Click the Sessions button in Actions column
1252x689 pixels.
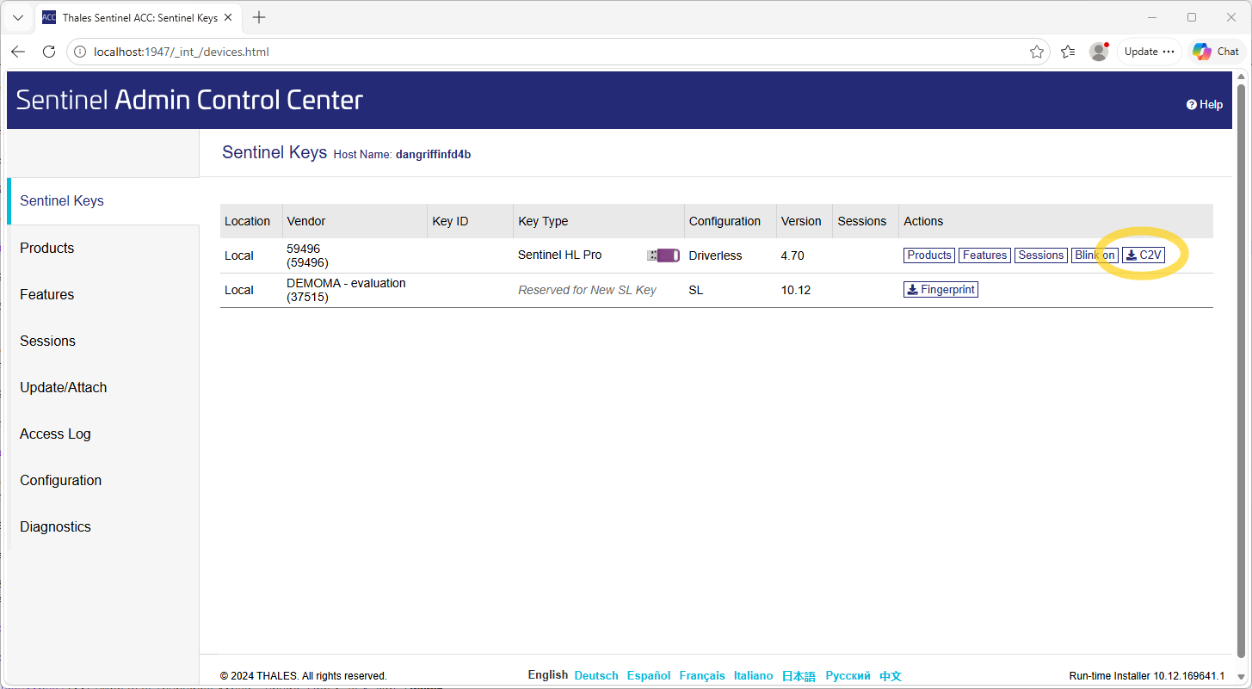[1041, 255]
